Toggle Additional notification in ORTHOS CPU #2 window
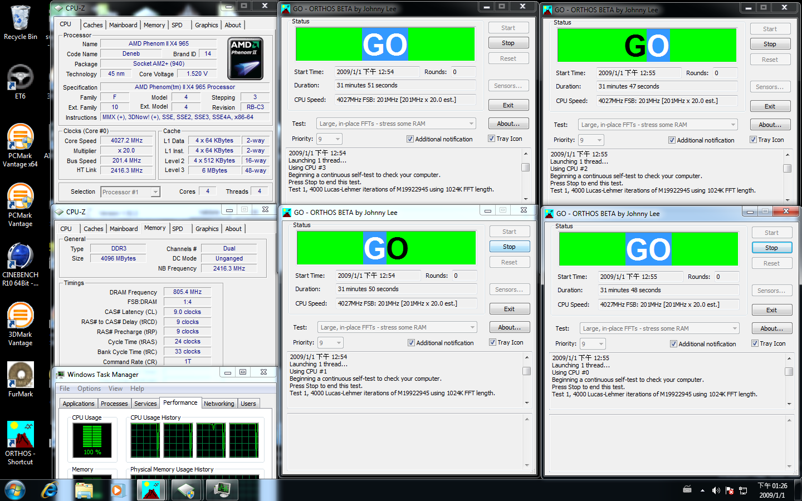The width and height of the screenshot is (802, 501). [672, 140]
